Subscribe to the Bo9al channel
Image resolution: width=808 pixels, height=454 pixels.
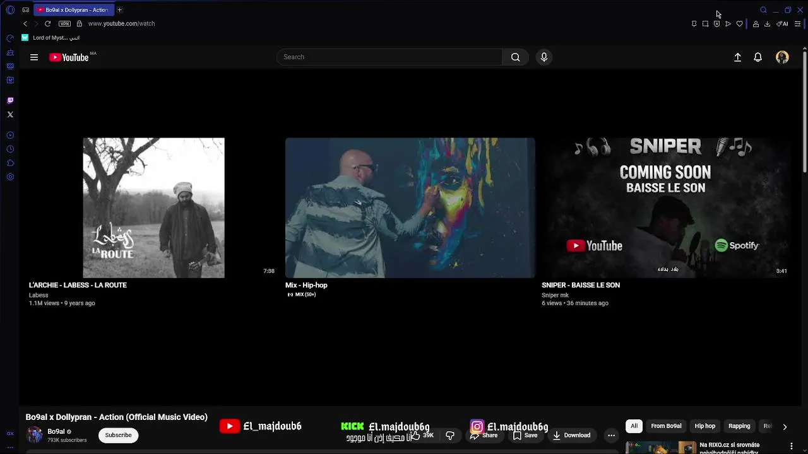click(x=118, y=435)
